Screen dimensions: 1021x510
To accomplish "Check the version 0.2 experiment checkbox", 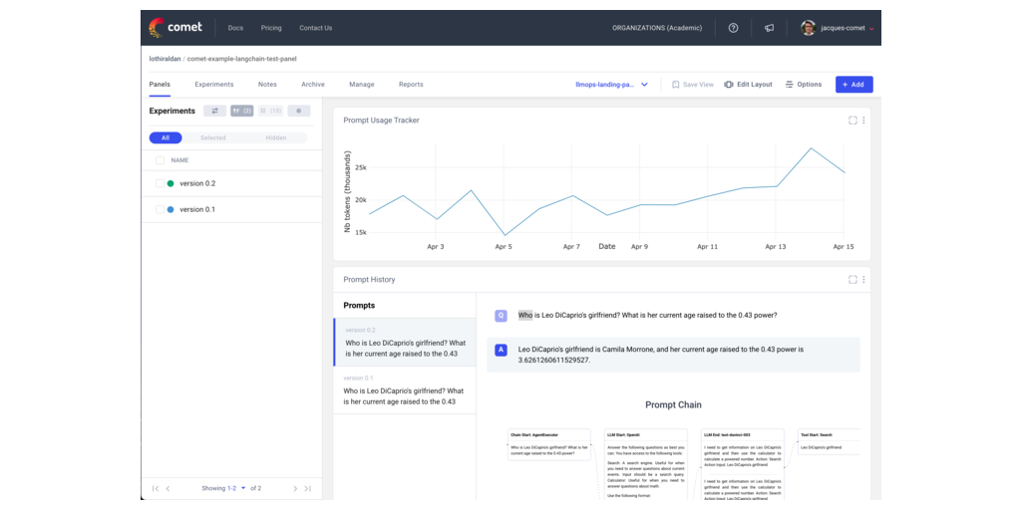I will point(160,183).
